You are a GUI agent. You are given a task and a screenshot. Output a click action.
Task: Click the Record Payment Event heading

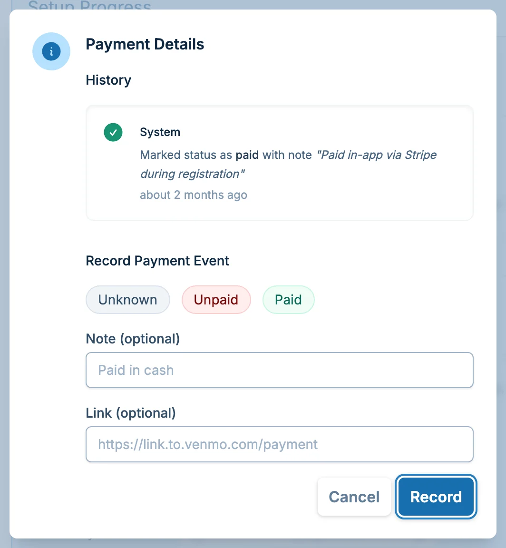[x=157, y=261]
